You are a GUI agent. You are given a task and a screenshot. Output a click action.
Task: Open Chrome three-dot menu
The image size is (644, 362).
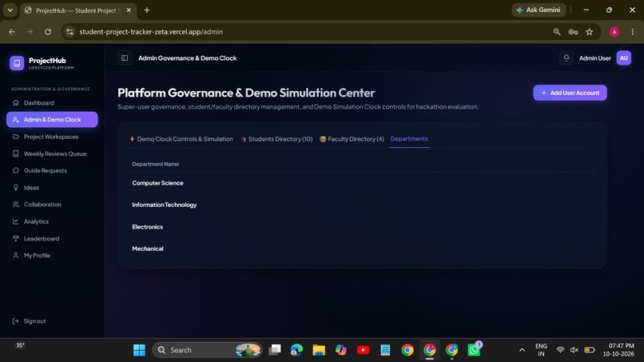(633, 32)
